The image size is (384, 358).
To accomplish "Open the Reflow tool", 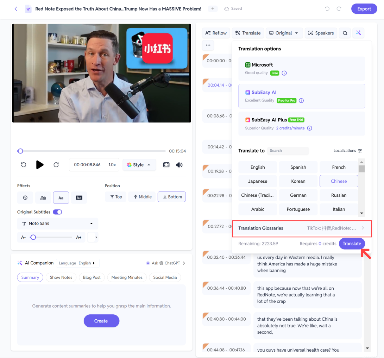I will pos(216,33).
